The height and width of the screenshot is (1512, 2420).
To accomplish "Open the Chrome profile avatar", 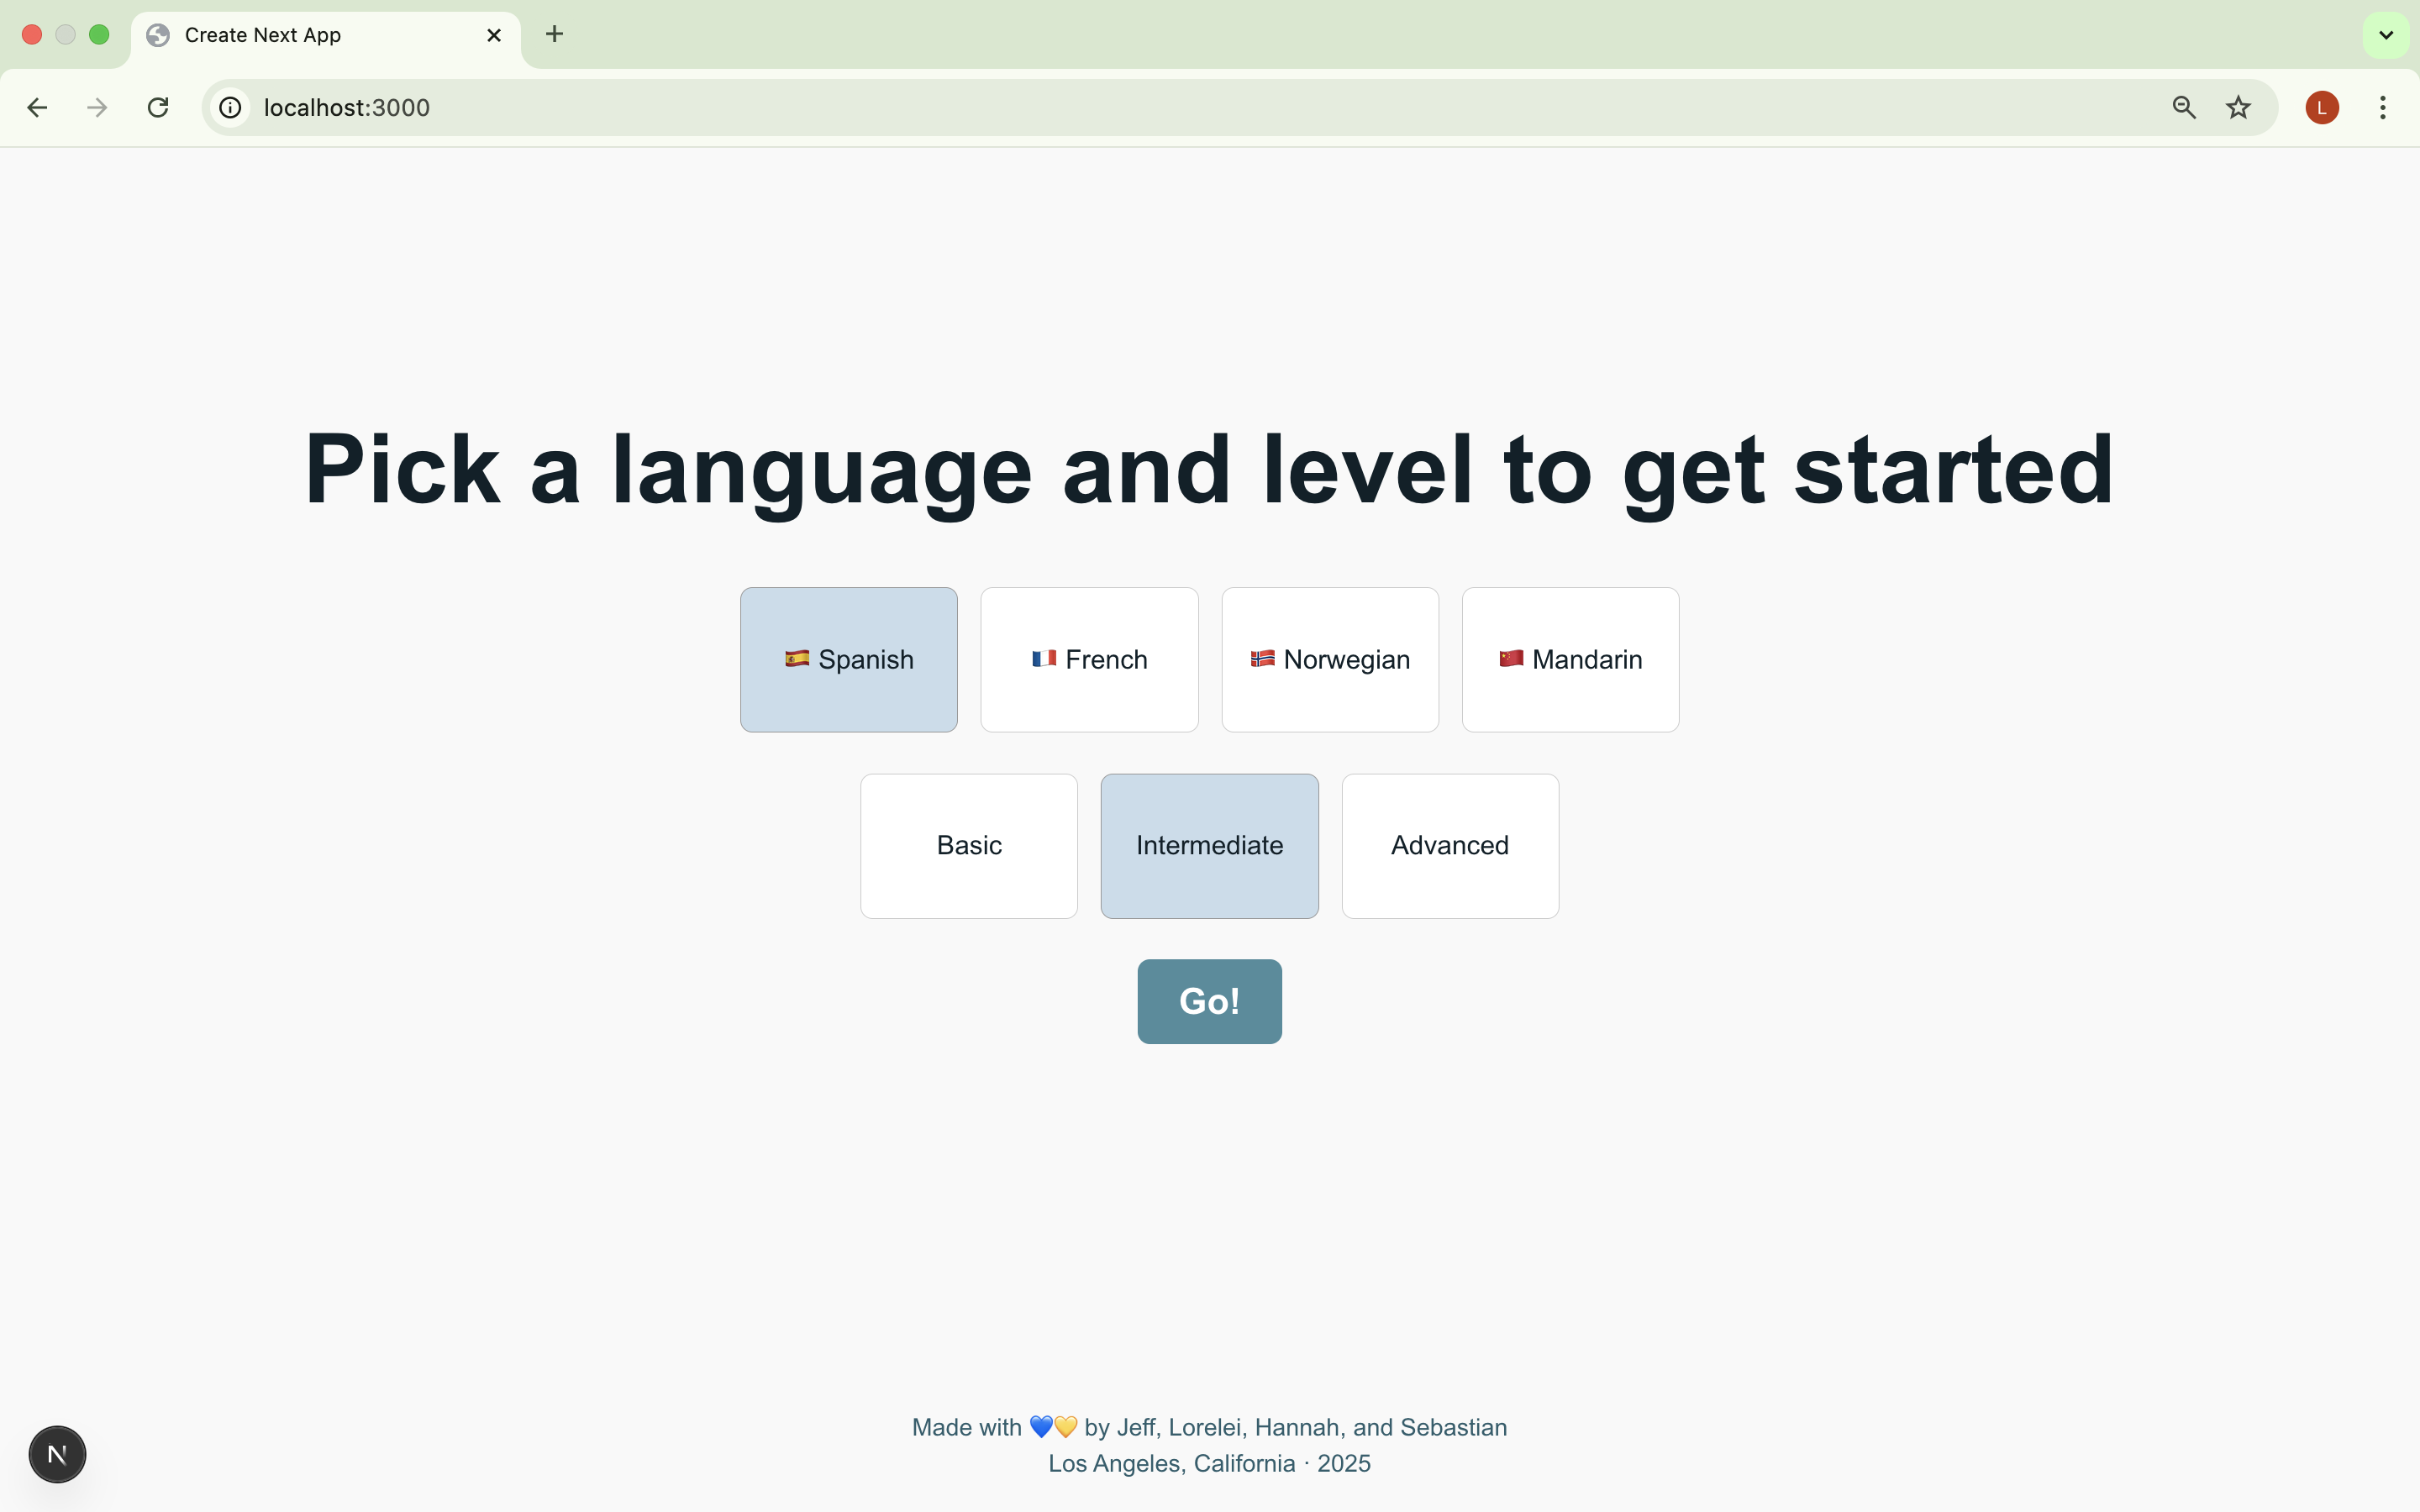I will click(x=2321, y=107).
